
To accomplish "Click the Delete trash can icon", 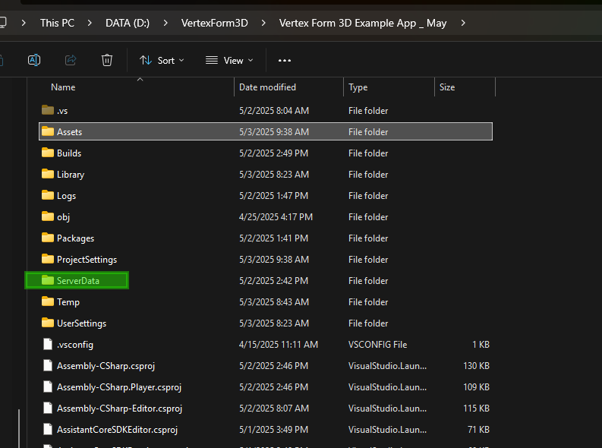I will coord(107,60).
